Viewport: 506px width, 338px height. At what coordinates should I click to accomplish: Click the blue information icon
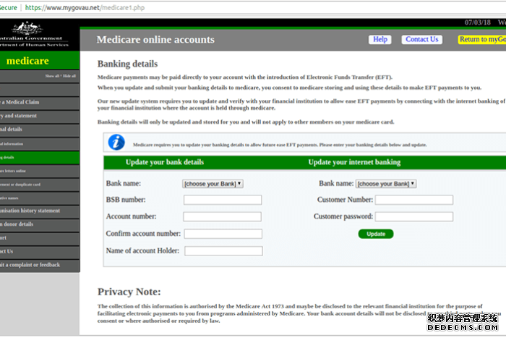pos(116,143)
